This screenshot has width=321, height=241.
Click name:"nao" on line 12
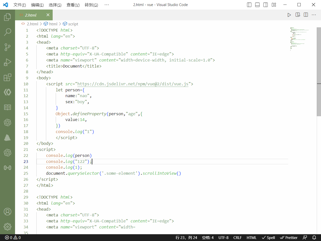77,96
